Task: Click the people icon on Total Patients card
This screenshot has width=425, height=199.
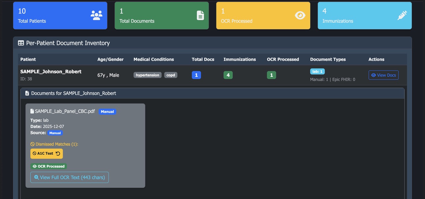Action: 96,14
